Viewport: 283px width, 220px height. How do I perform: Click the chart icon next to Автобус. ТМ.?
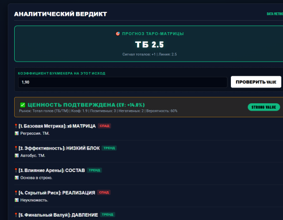coord(16,156)
